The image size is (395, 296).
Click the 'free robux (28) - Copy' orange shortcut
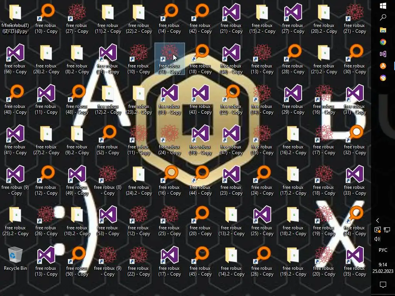click(293, 59)
